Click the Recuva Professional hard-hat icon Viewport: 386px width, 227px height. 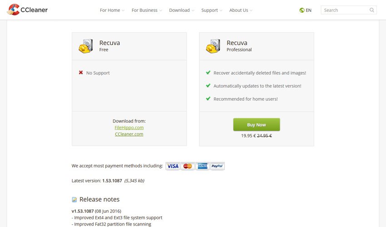213,46
